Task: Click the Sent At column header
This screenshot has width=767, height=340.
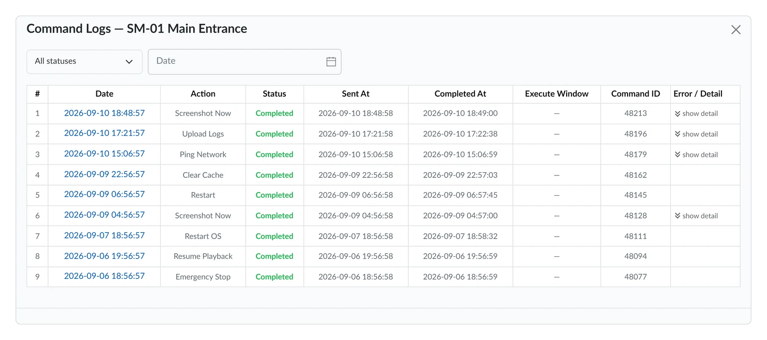Action: coord(356,94)
